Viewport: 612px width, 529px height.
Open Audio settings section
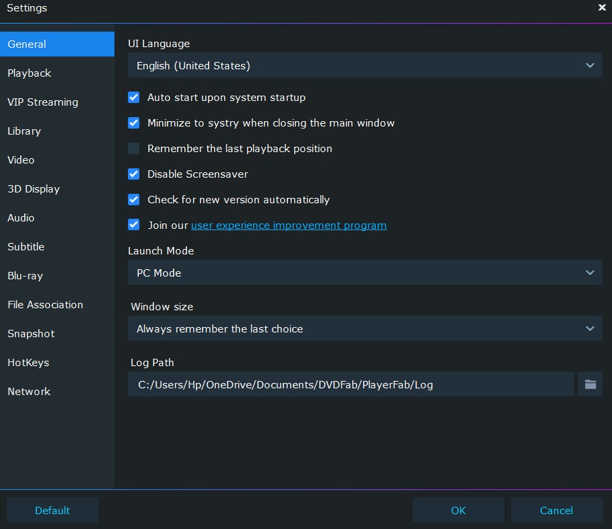57,217
